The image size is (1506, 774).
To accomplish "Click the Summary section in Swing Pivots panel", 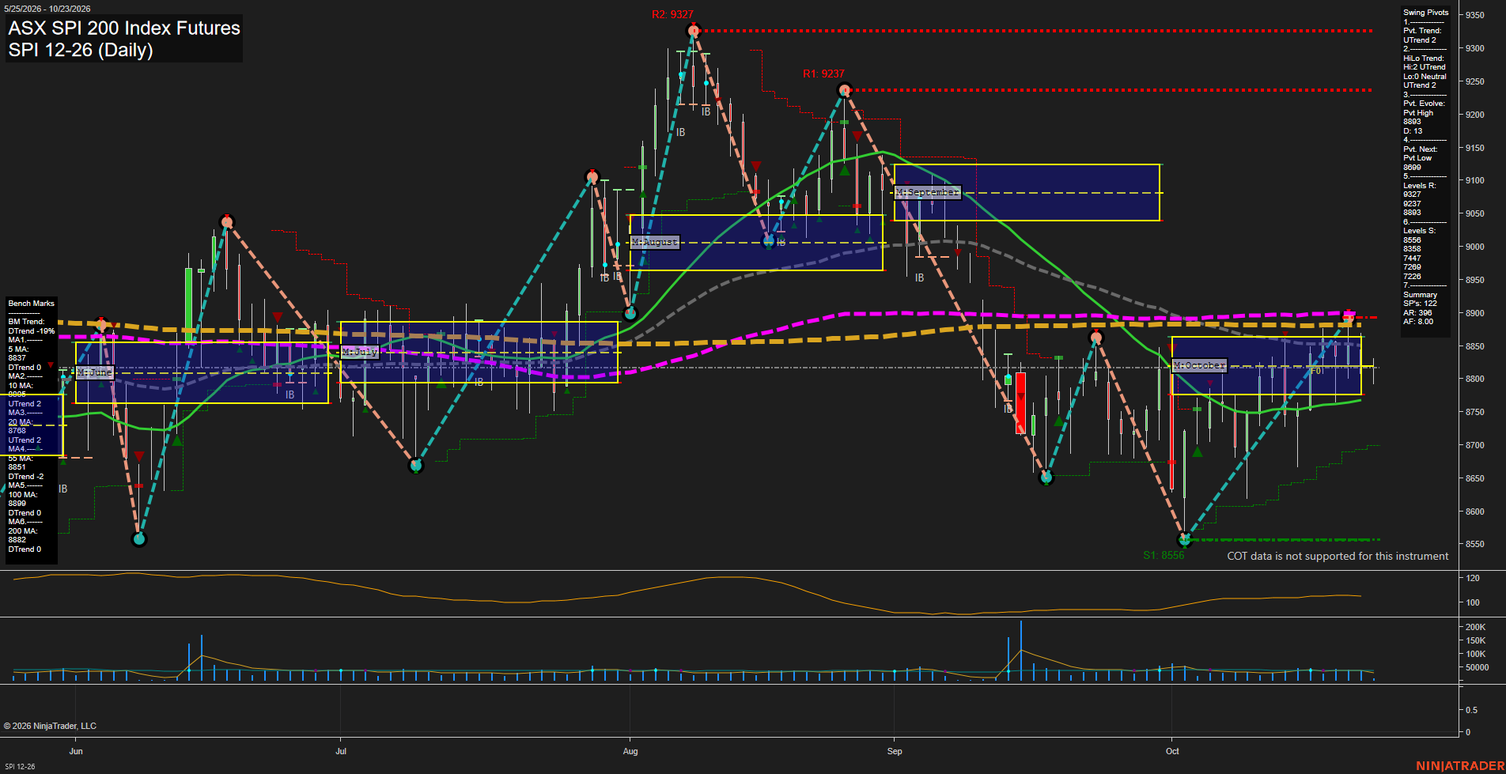I will [1421, 295].
